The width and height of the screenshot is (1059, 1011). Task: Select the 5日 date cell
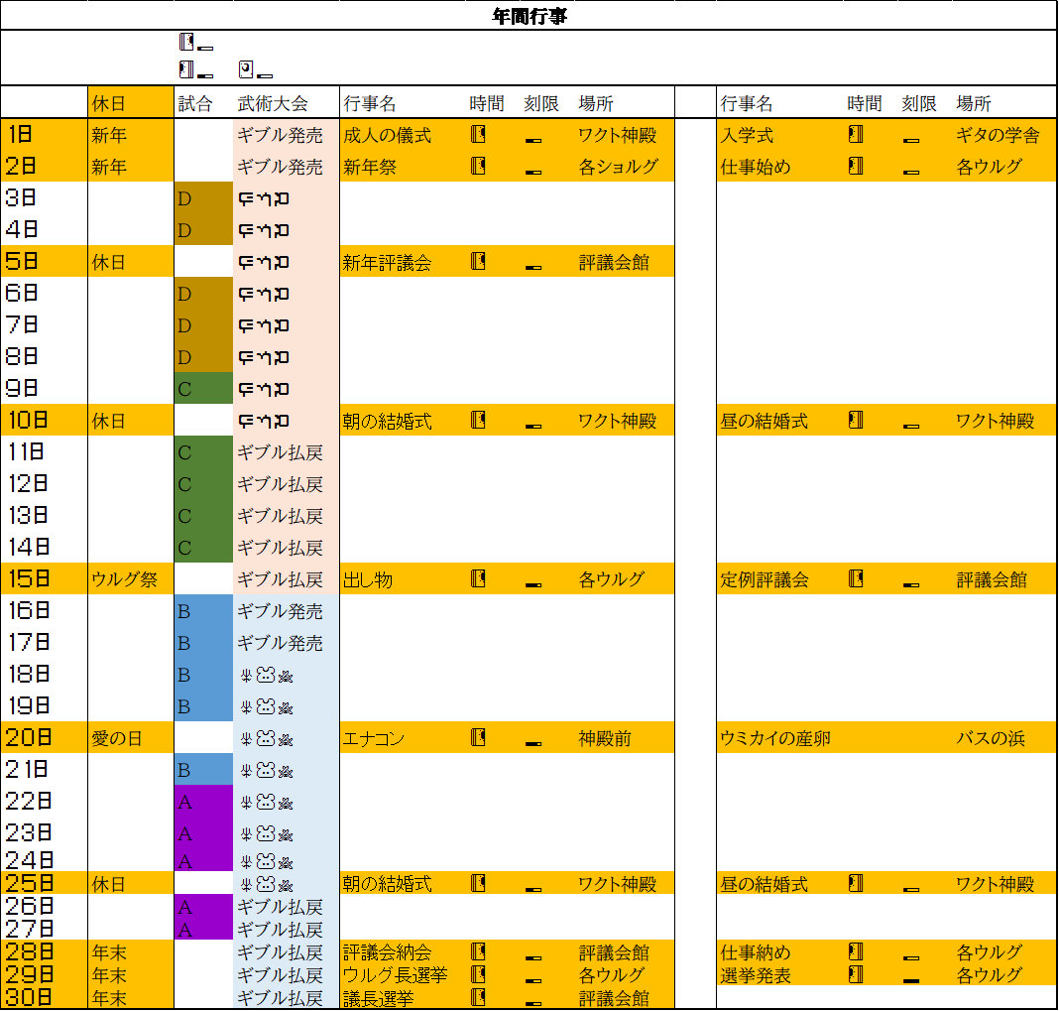tap(44, 261)
